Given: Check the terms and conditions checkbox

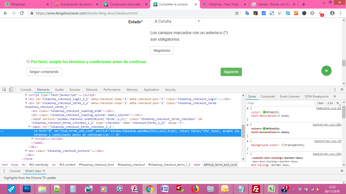Looking at the screenshot, I should click(x=28, y=62).
